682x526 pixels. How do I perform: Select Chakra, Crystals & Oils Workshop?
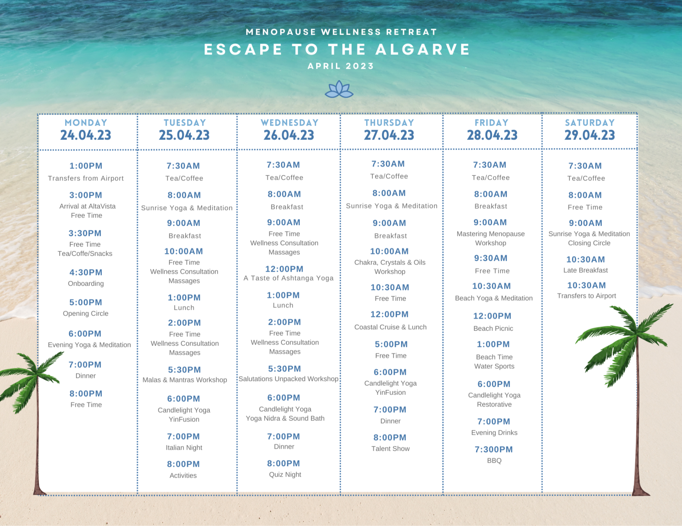coord(390,267)
